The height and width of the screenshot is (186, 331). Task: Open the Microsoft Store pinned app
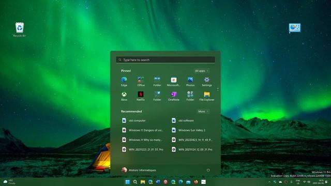pyautogui.click(x=174, y=82)
